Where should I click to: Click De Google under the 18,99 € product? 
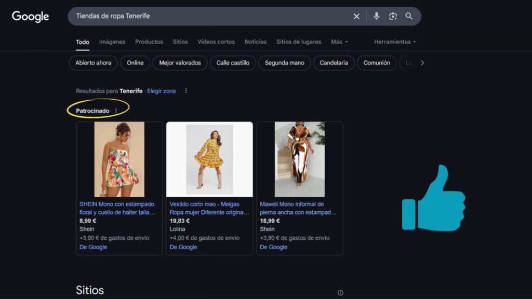pos(273,247)
